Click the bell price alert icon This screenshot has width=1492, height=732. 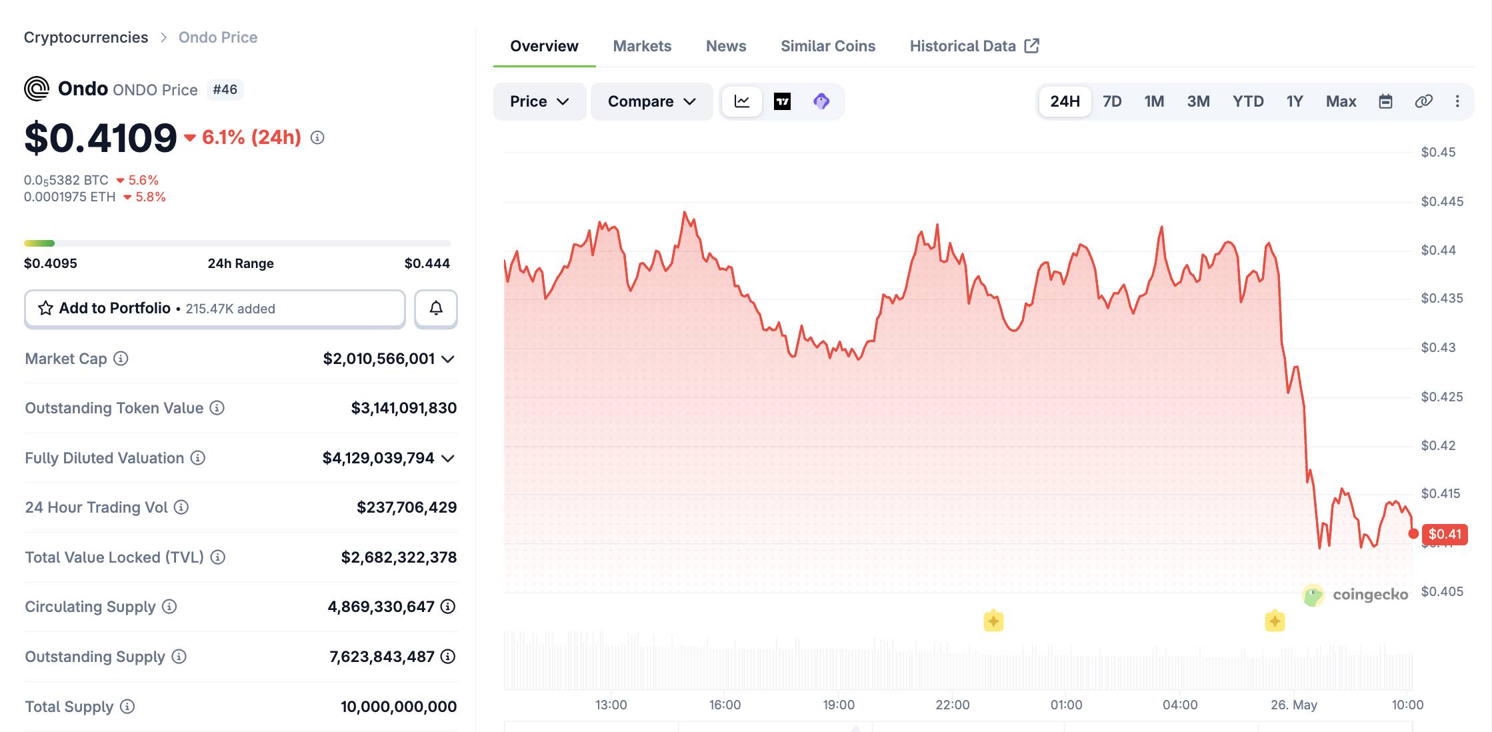(x=436, y=308)
